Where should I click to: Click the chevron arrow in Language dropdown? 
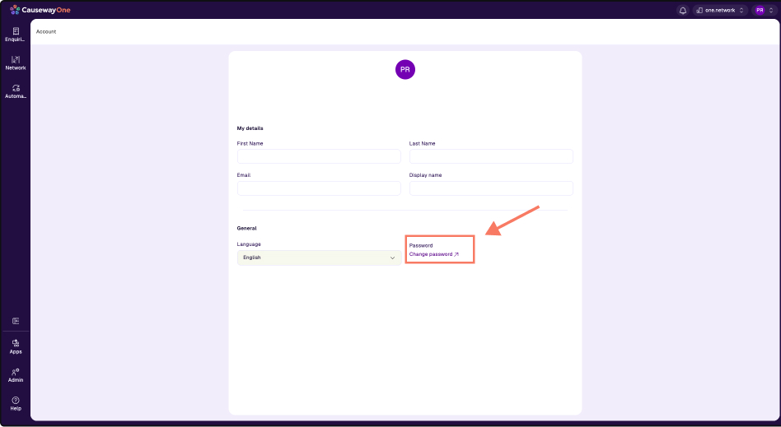[x=392, y=258]
